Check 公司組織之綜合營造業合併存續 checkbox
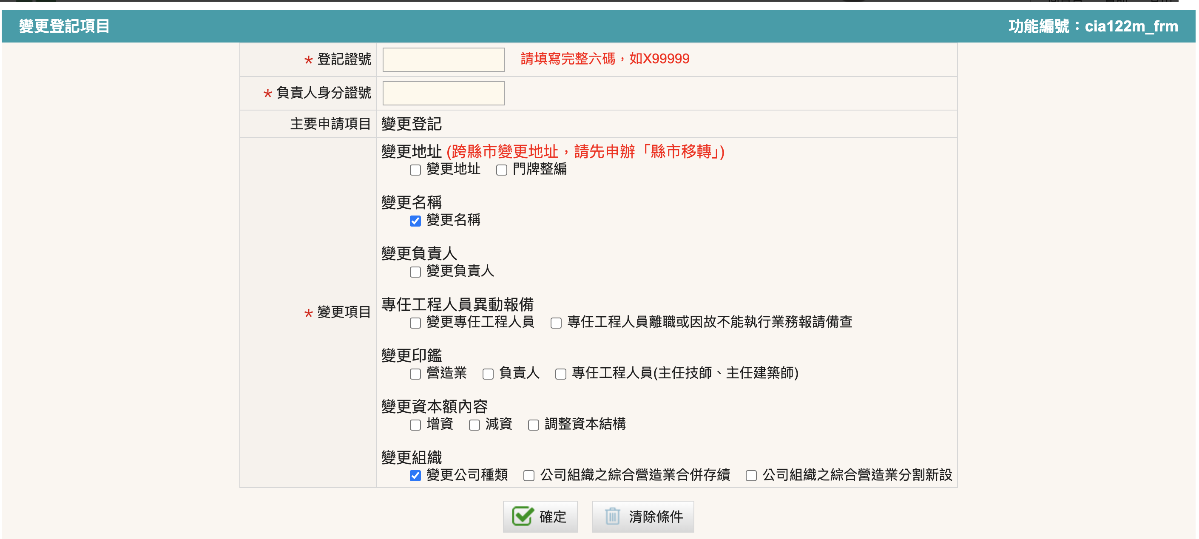Screen dimensions: 1199x539 click(529, 475)
